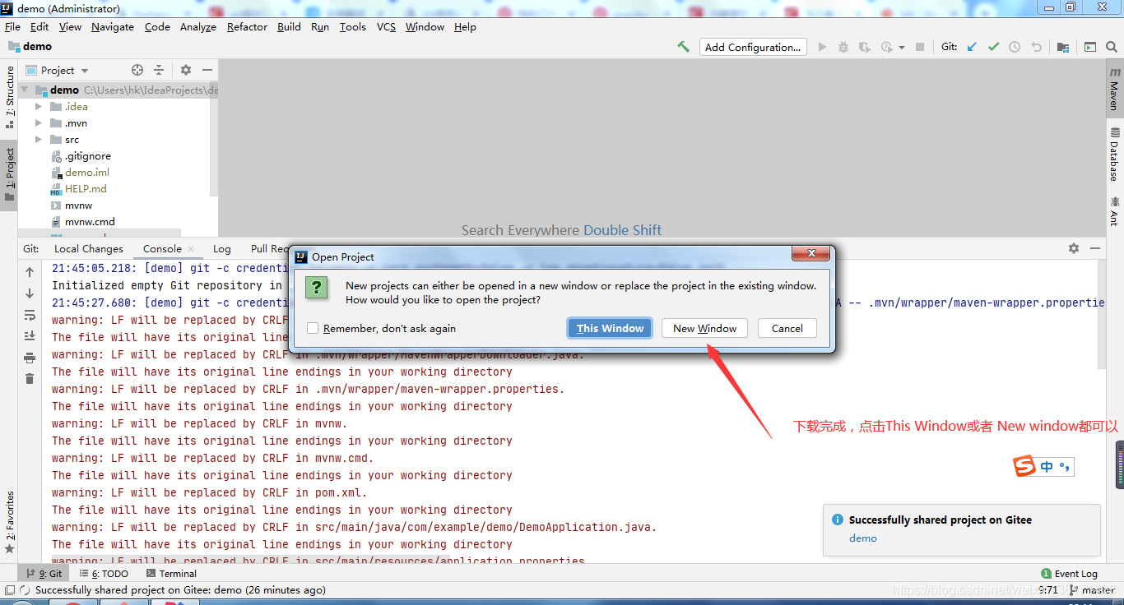1124x605 pixels.
Task: Select .gitignore file in project tree
Action: (x=87, y=155)
